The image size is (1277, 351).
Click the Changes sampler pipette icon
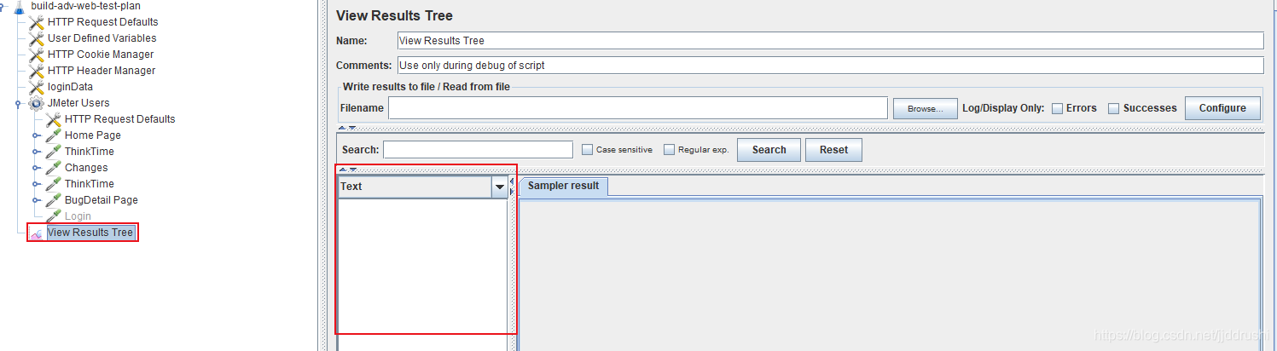[53, 168]
